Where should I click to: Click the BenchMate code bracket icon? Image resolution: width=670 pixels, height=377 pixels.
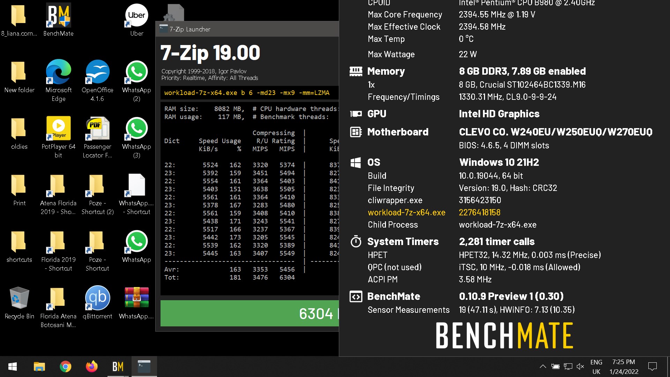pyautogui.click(x=356, y=296)
